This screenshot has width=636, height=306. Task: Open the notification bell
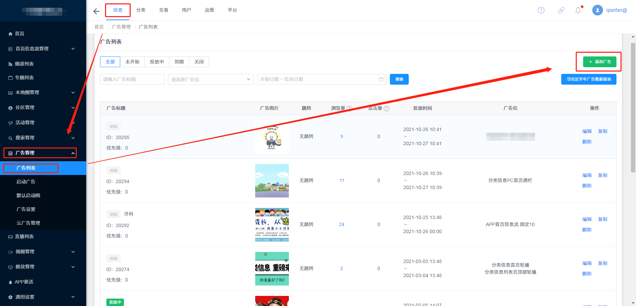[x=578, y=10]
